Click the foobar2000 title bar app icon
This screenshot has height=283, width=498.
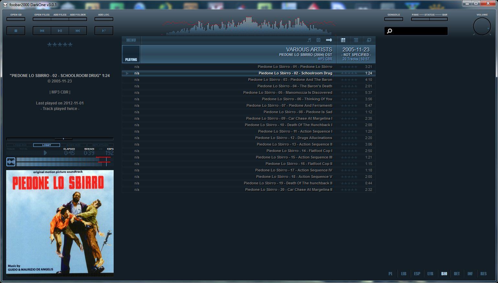click(5, 5)
